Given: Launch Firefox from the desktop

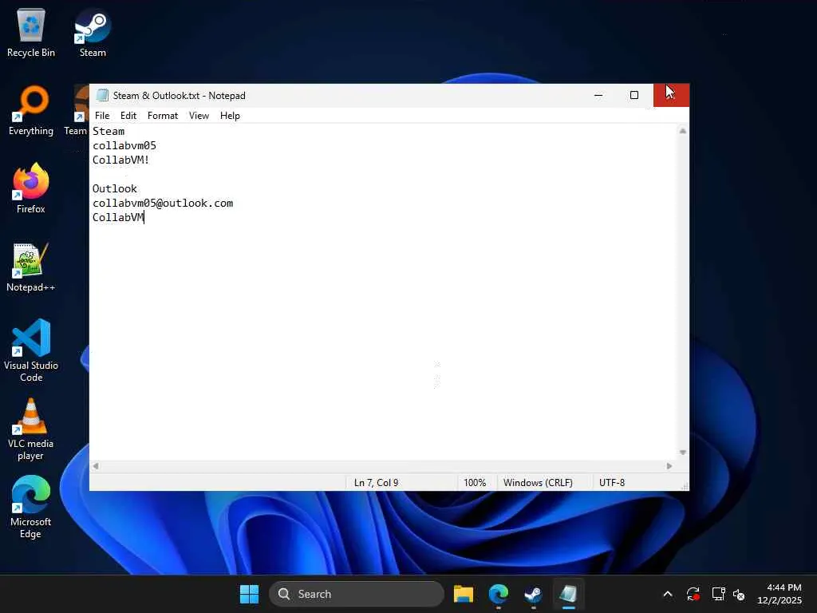Looking at the screenshot, I should 31,188.
